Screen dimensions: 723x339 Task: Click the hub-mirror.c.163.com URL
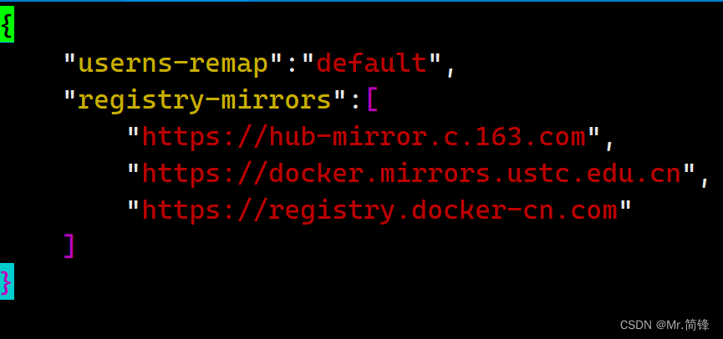click(364, 137)
